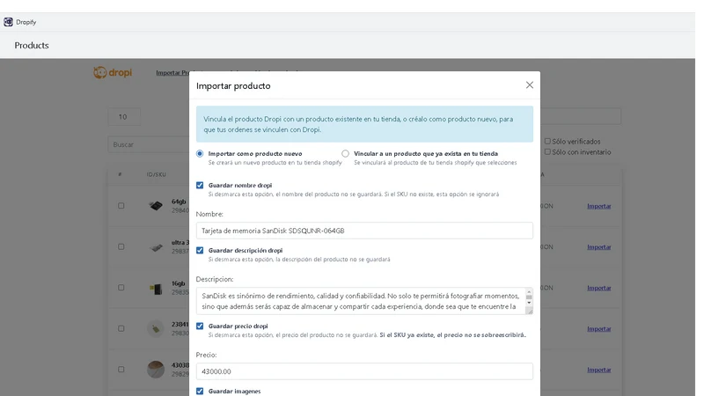
Task: Click Importar link for 43038 row
Action: pyautogui.click(x=599, y=370)
